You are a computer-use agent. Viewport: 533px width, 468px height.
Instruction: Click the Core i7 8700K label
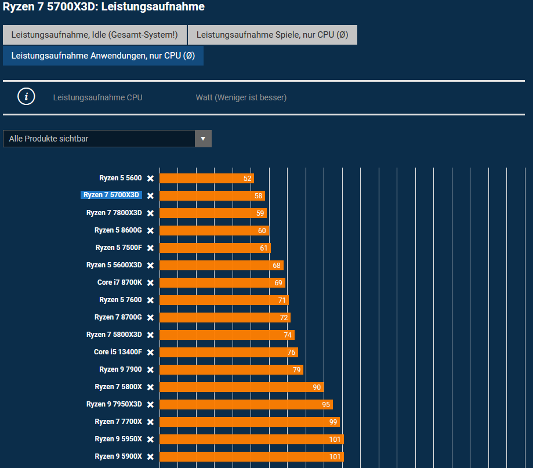[119, 282]
